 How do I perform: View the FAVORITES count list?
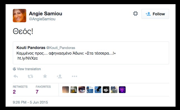pos(43,90)
